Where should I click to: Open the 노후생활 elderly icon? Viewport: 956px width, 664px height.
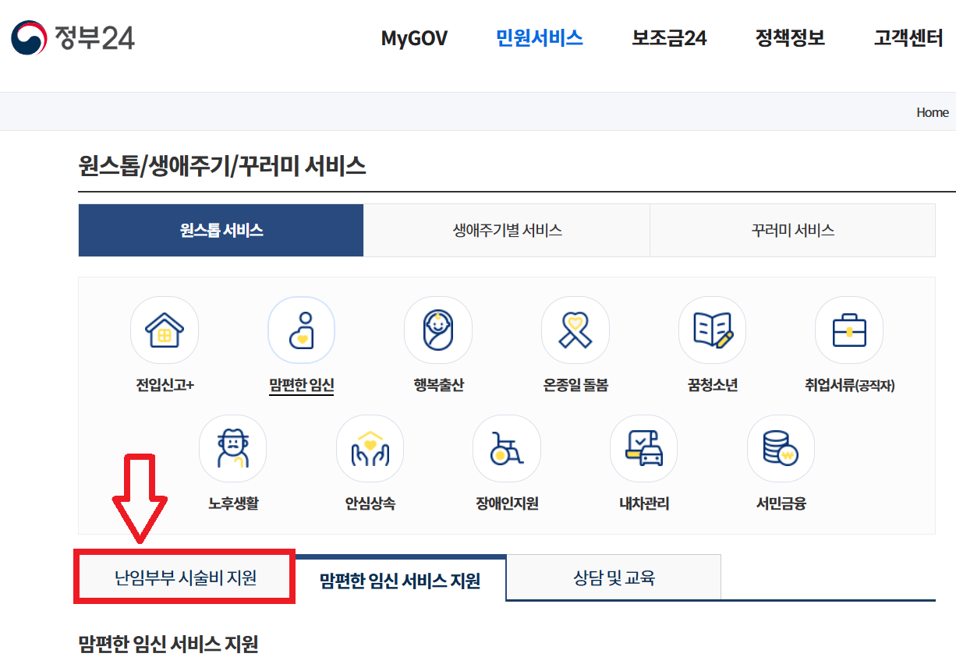click(x=232, y=449)
